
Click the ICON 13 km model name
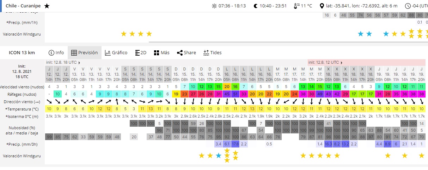point(22,52)
